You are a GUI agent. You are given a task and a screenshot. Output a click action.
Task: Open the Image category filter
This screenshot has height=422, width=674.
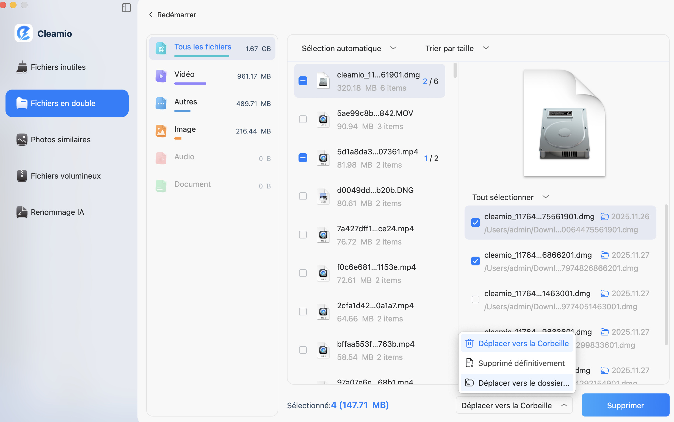(x=185, y=129)
